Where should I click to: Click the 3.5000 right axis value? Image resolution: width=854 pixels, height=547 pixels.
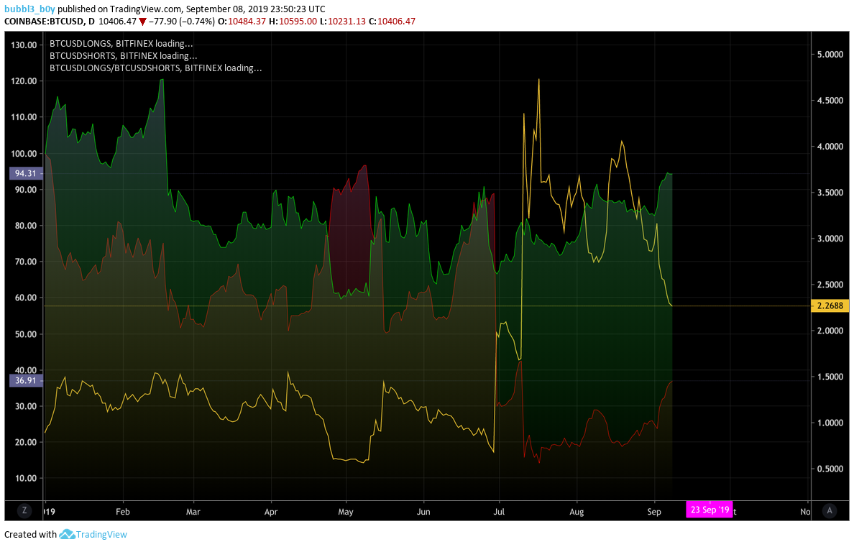[x=830, y=193]
